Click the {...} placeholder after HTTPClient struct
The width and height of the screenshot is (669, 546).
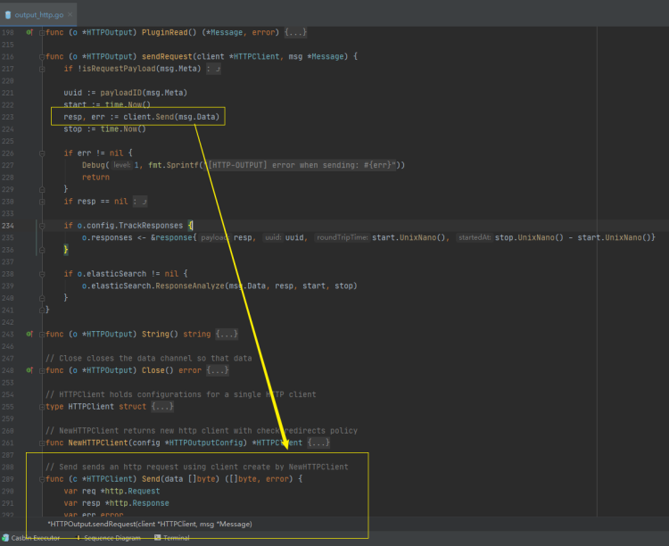(162, 407)
